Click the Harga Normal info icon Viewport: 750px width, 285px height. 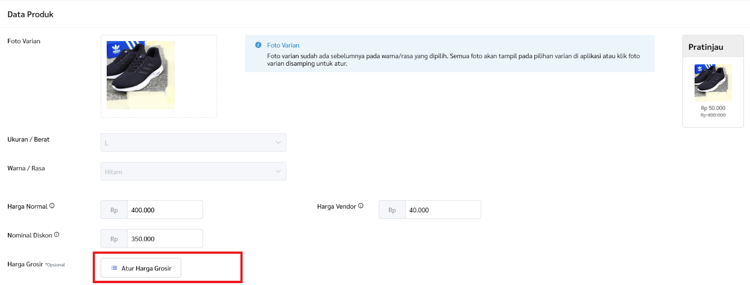(x=52, y=206)
